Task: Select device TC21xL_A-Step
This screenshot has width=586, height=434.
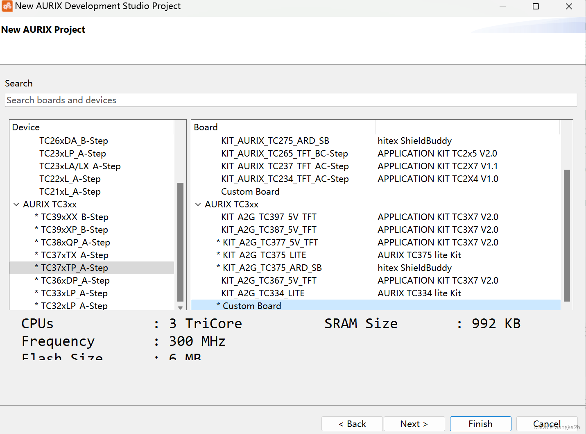Action: coord(70,191)
